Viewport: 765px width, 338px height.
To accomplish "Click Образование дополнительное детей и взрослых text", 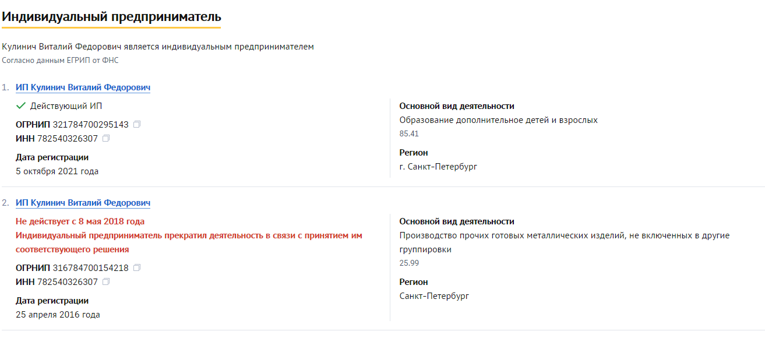I will pyautogui.click(x=499, y=120).
